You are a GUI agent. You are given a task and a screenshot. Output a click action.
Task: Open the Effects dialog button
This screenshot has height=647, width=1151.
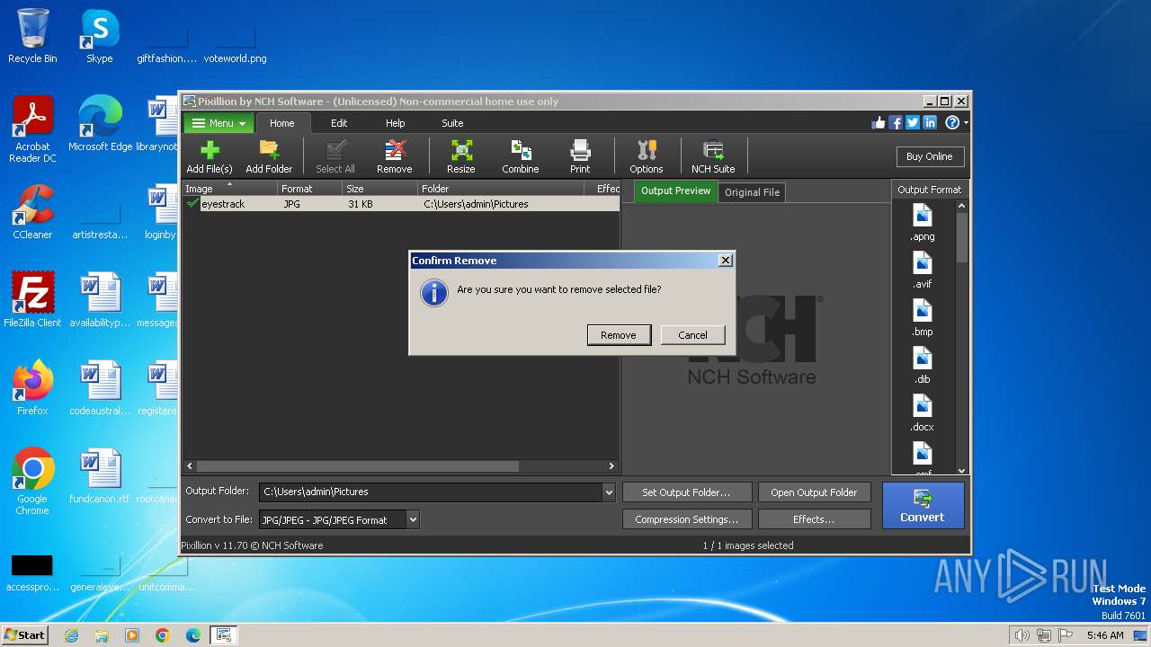coord(814,519)
